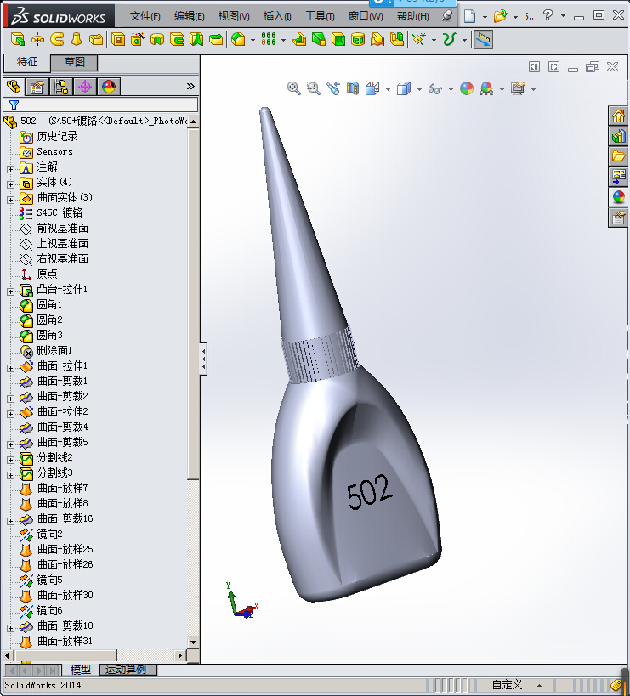Open SolidWorks Resources home pane
This screenshot has height=696, width=630.
(618, 116)
